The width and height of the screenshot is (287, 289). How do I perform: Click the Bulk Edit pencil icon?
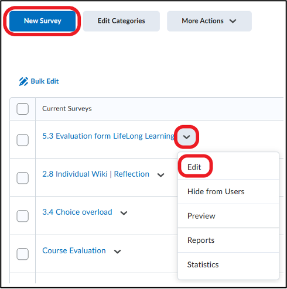(23, 81)
